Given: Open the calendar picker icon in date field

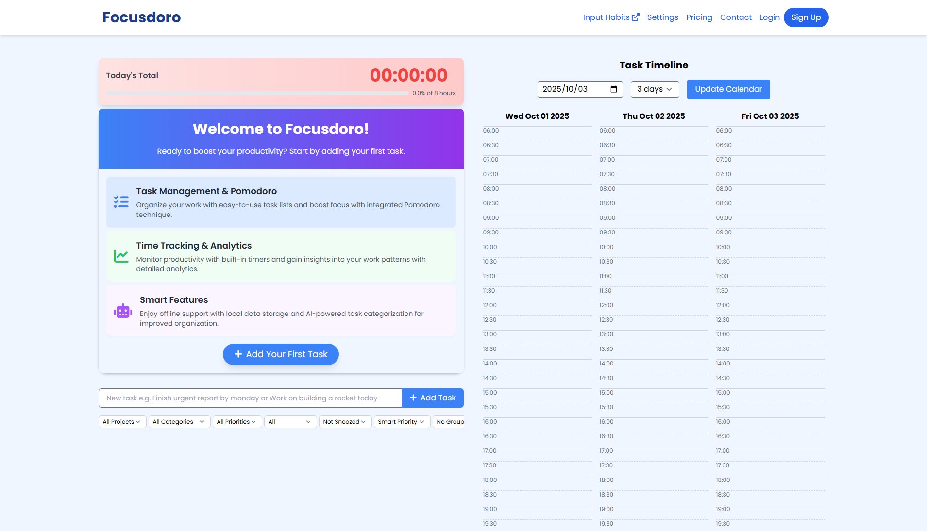Looking at the screenshot, I should [x=613, y=89].
